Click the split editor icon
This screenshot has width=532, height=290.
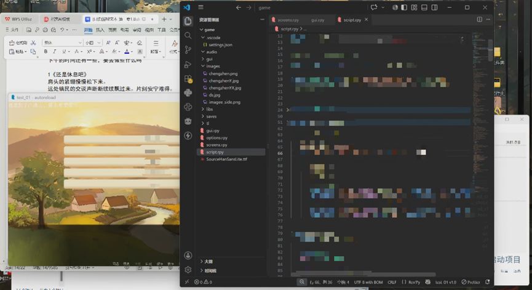click(x=479, y=20)
